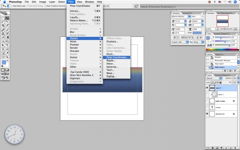Select the Rectangular Marquee tool in toolbox
Viewport: 240px width, 150px height.
tap(3, 18)
